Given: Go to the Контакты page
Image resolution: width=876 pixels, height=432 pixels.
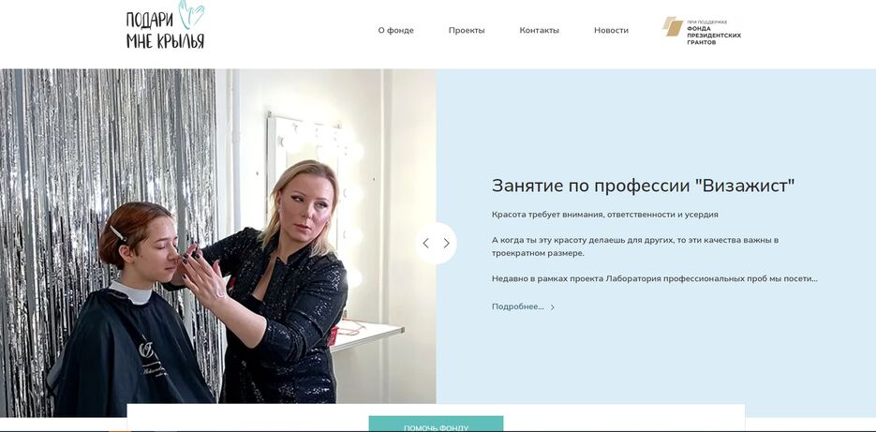Looking at the screenshot, I should pyautogui.click(x=539, y=30).
